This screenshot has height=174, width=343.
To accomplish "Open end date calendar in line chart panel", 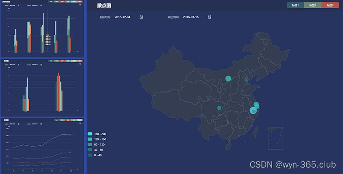I will (x=41, y=124).
